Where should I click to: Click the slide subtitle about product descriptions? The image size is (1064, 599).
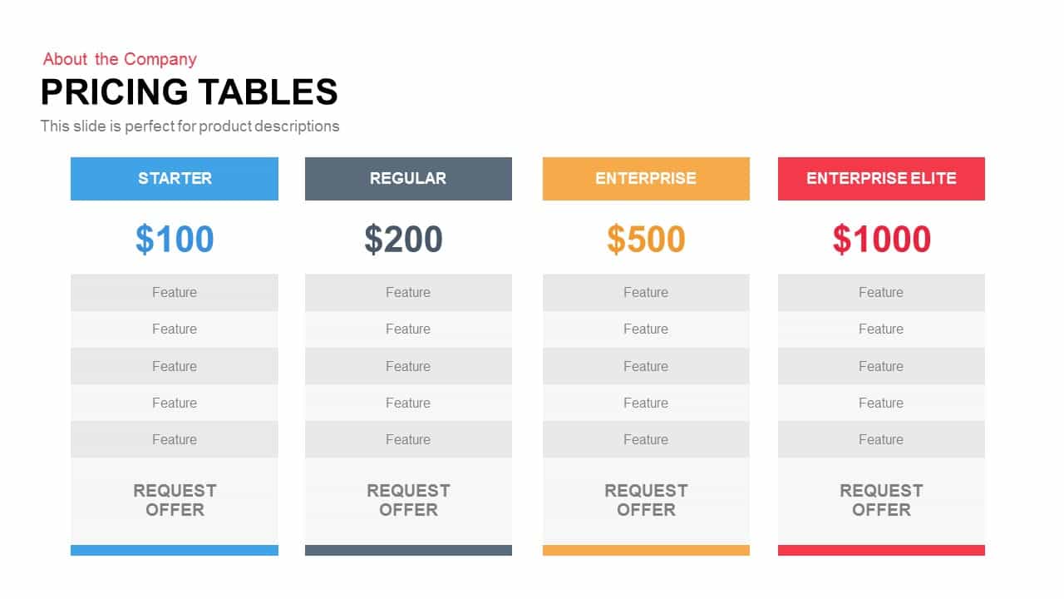[190, 126]
